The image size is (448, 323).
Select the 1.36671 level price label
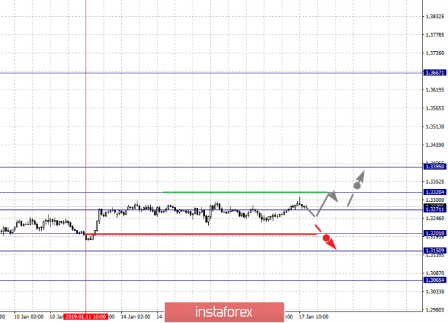pyautogui.click(x=435, y=73)
